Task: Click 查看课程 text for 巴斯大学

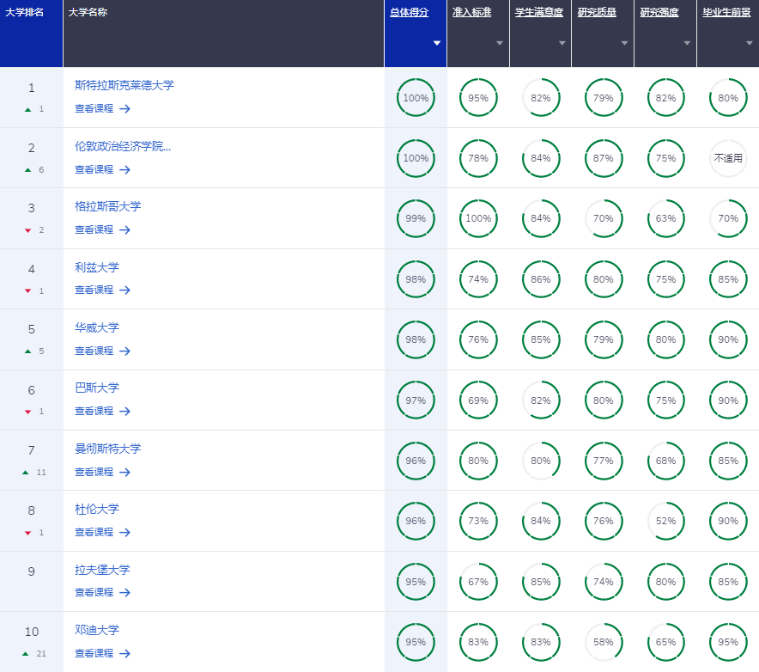Action: click(x=94, y=411)
